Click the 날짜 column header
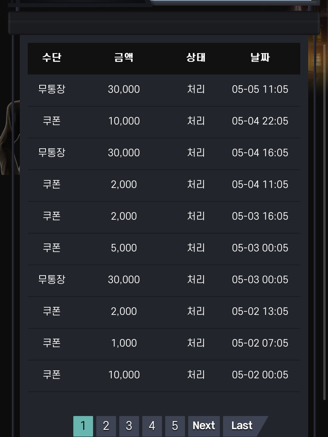Screen dimensions: 328x437 (260, 57)
